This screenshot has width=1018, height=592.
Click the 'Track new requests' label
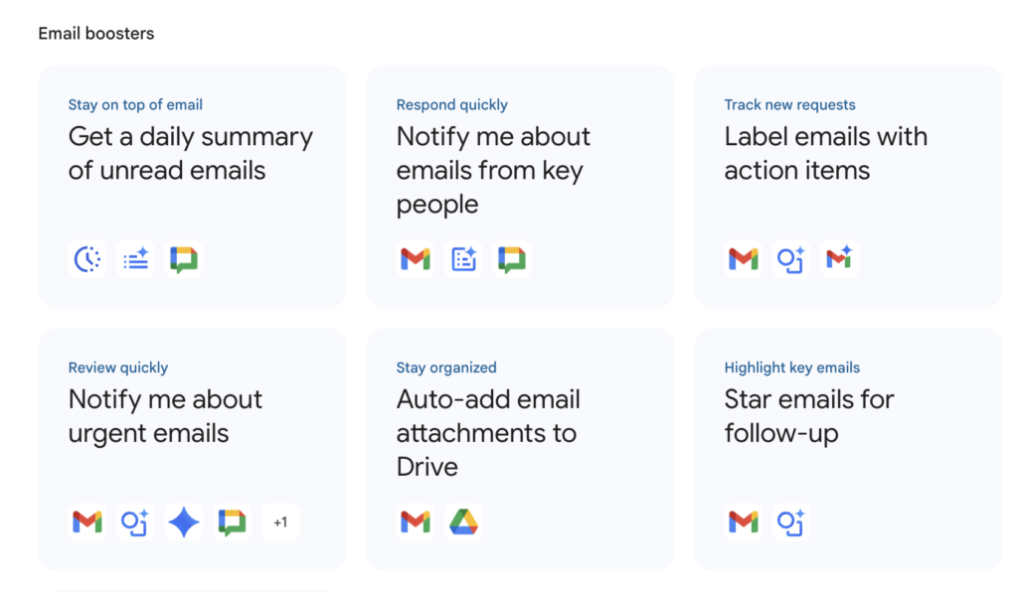[789, 104]
